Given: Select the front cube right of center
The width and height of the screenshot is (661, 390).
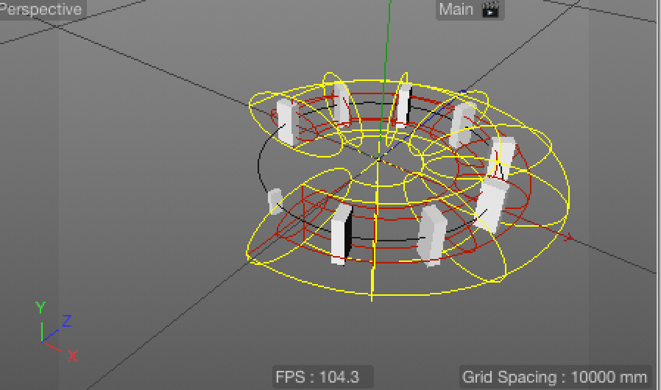Looking at the screenshot, I should point(431,235).
